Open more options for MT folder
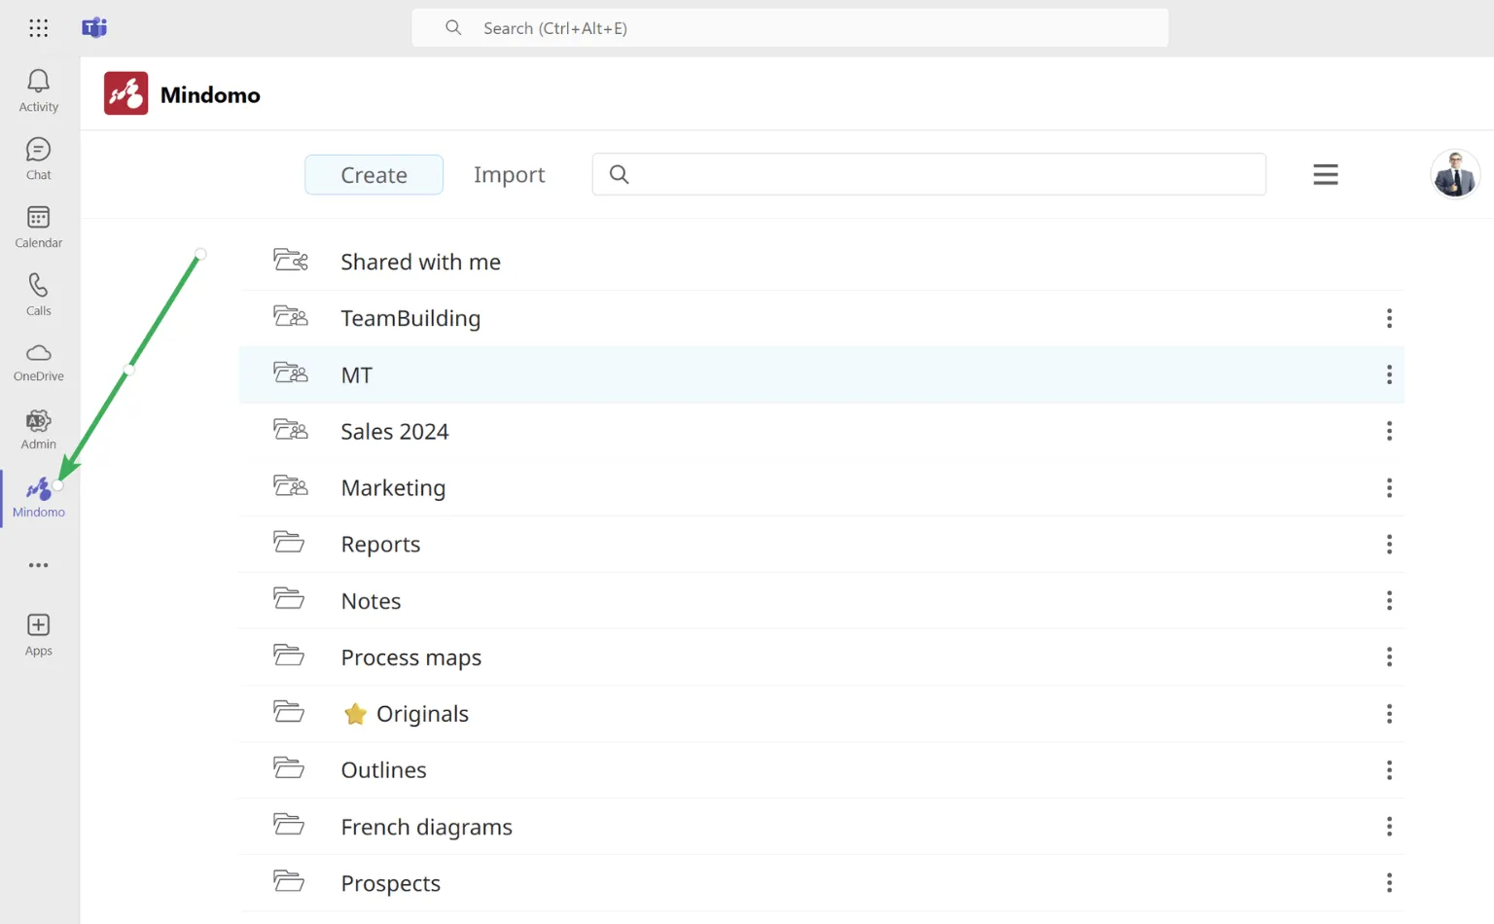This screenshot has width=1494, height=924. [1389, 374]
